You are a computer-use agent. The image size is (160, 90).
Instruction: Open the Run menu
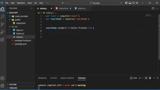coord(41,3)
